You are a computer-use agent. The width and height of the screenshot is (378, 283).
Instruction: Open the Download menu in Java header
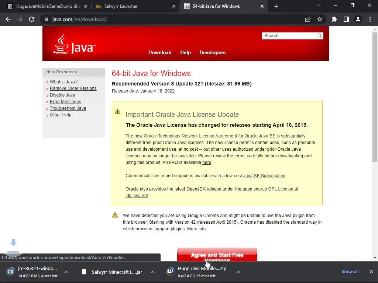160,52
